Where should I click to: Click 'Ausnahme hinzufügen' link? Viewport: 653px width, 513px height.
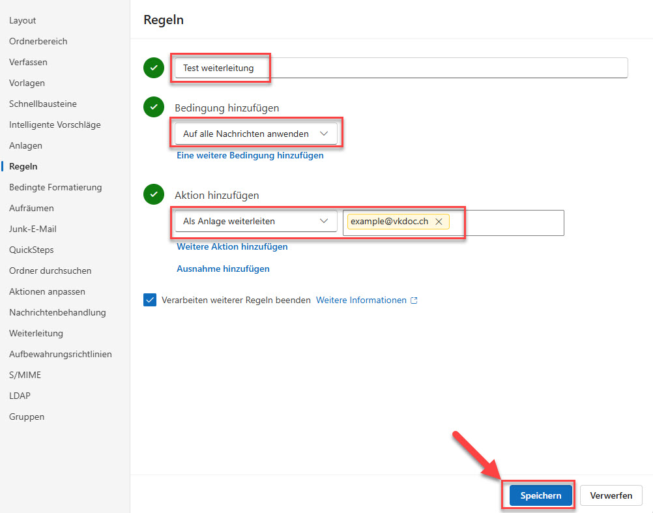click(x=223, y=269)
